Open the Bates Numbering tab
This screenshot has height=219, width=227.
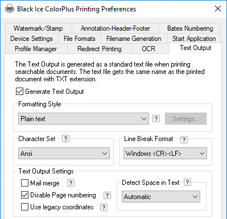pyautogui.click(x=190, y=28)
